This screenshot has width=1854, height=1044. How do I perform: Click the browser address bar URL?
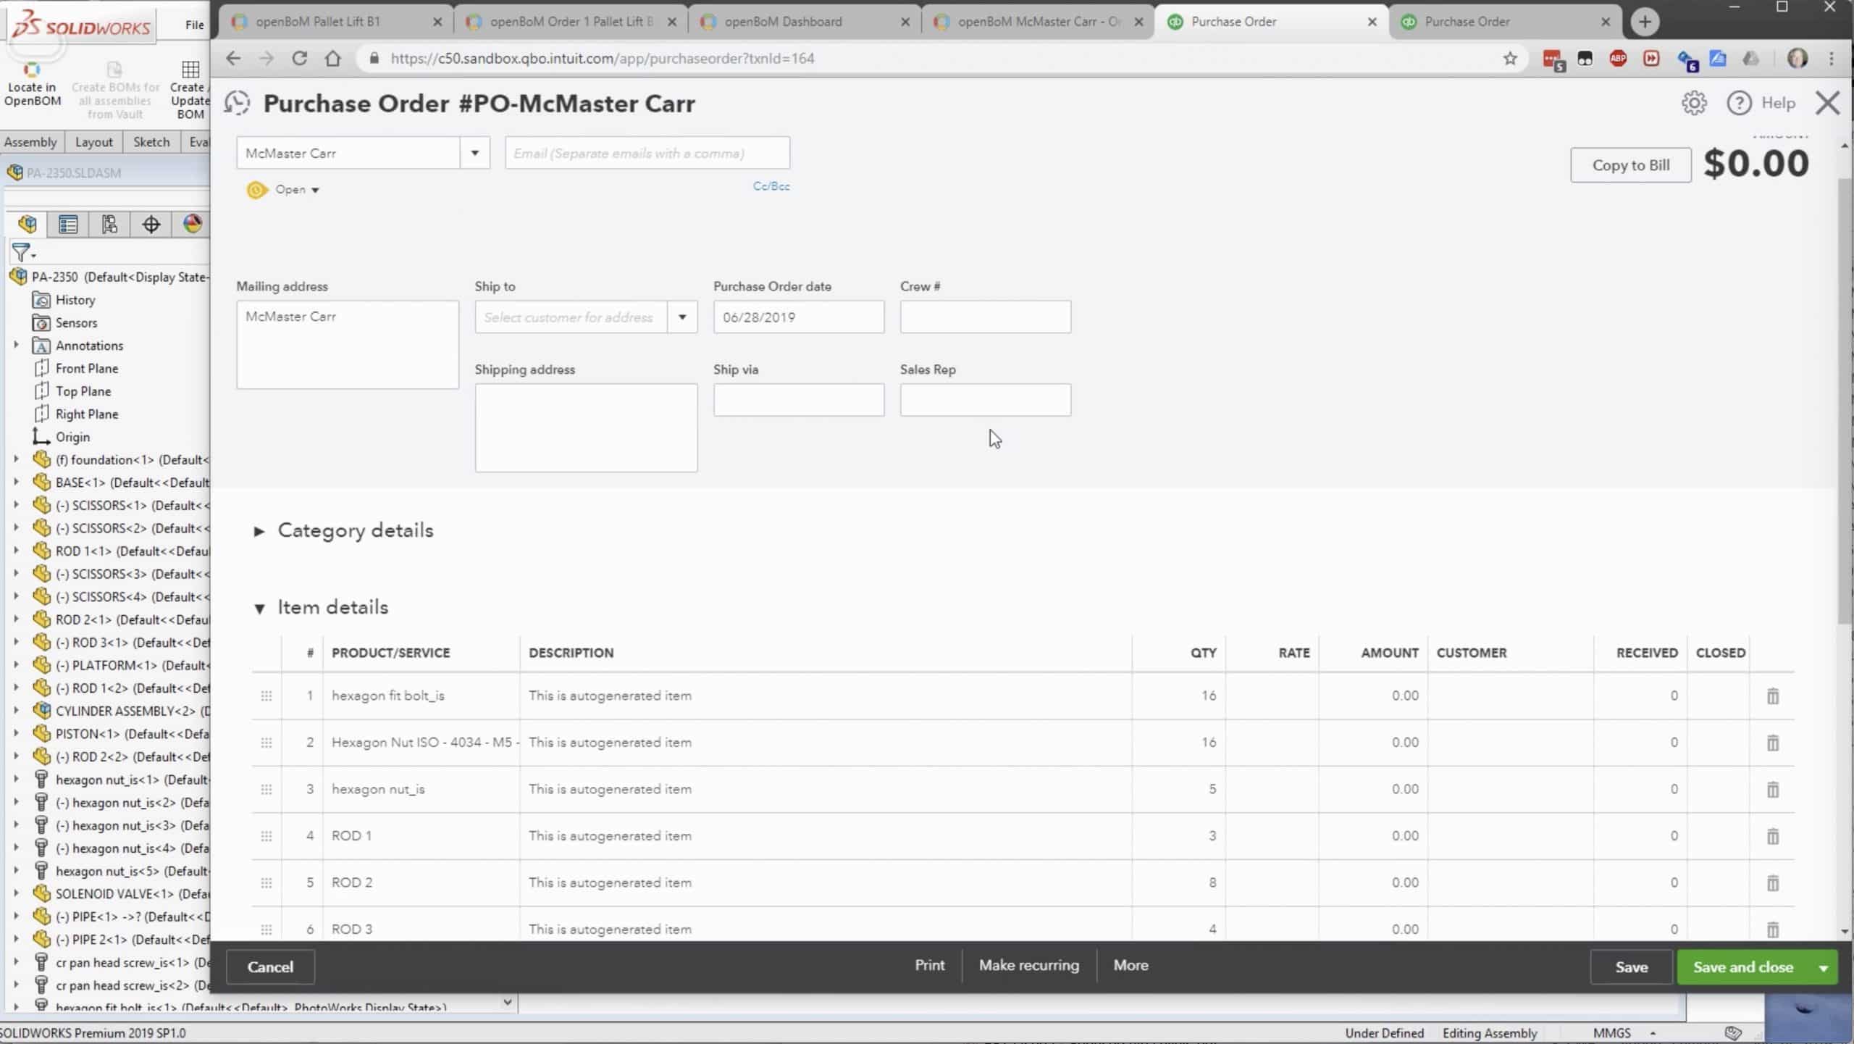coord(602,59)
